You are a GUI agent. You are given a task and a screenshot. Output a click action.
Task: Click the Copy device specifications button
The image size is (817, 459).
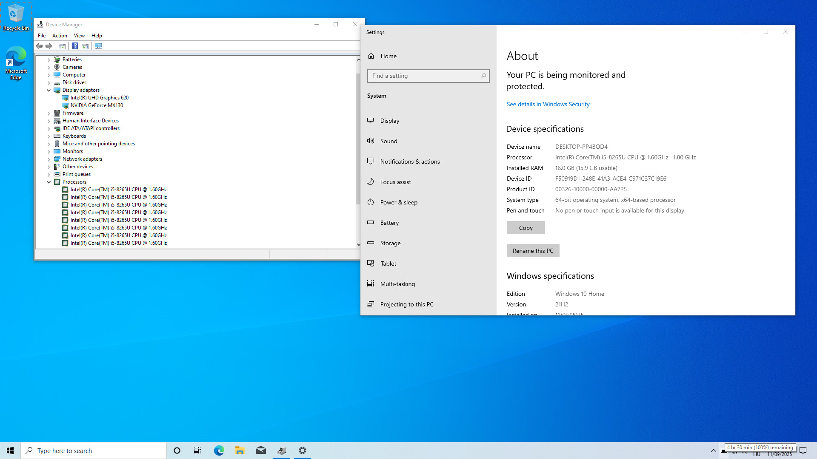pos(526,228)
